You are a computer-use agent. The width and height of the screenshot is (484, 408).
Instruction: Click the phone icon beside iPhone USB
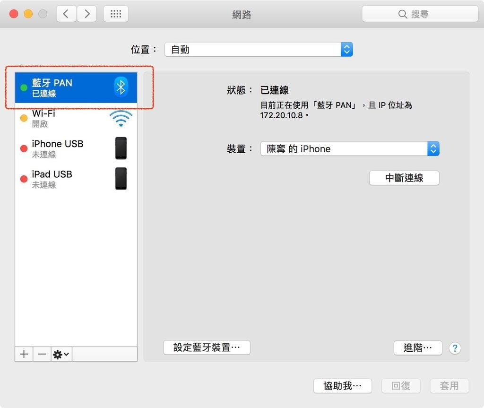point(121,148)
